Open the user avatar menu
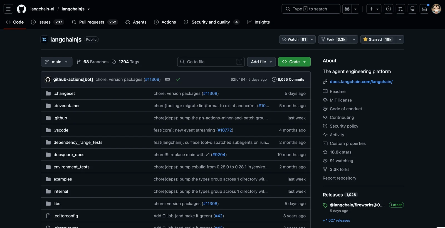This screenshot has height=228, width=445. click(x=436, y=9)
